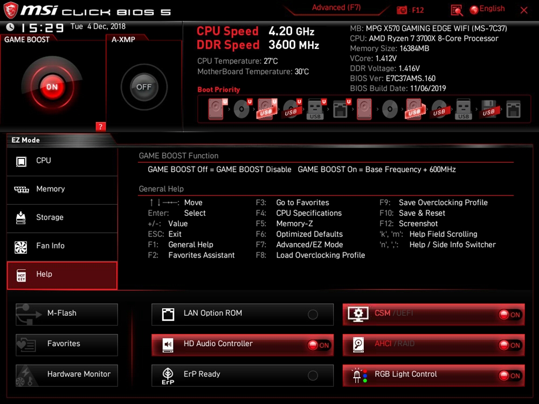The image size is (539, 404).
Task: Change the English language setting
Action: (x=492, y=9)
